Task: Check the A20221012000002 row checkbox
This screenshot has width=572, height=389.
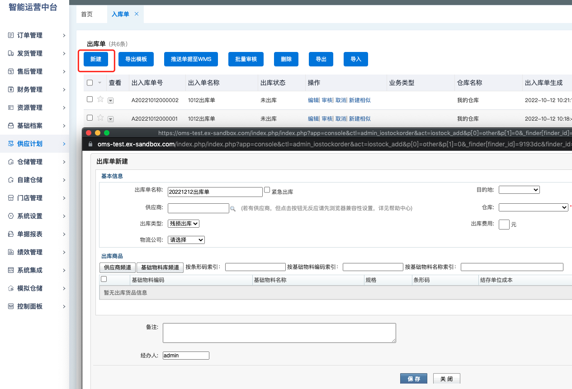Action: 90,99
